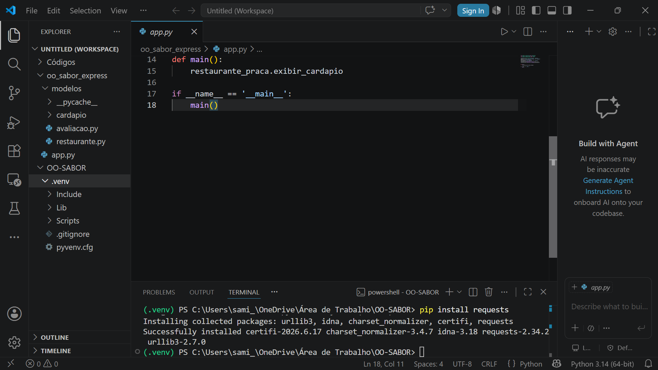
Task: Switch to the PROBLEMS tab
Action: [159, 292]
